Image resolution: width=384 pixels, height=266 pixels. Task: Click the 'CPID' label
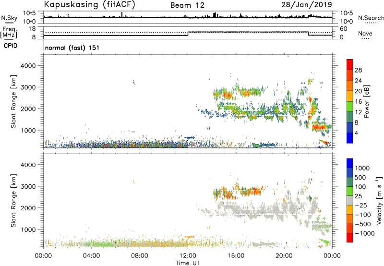pos(11,46)
